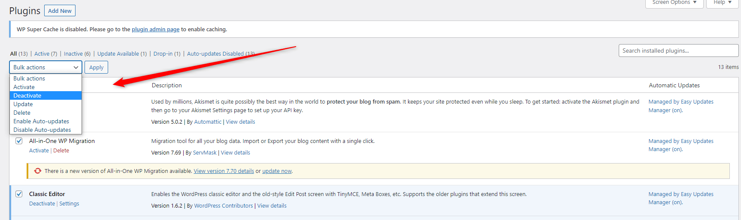Screen dimensions: 741x220
Task: Click the 13 items count text
Action: [x=728, y=67]
